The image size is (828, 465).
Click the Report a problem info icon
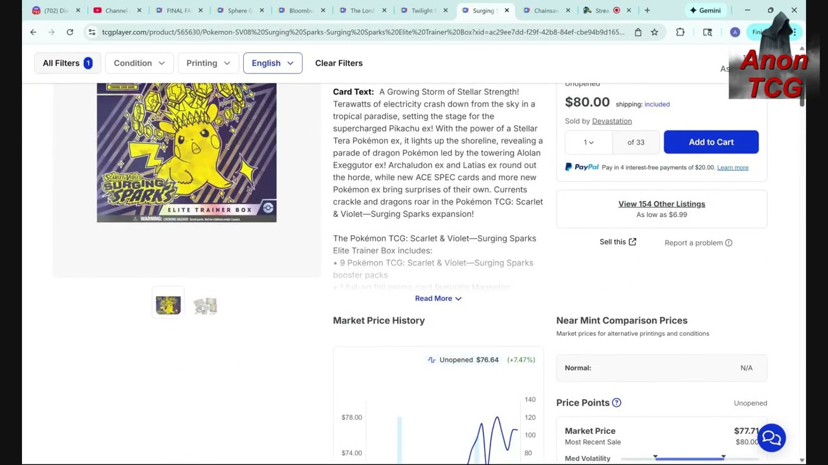729,243
